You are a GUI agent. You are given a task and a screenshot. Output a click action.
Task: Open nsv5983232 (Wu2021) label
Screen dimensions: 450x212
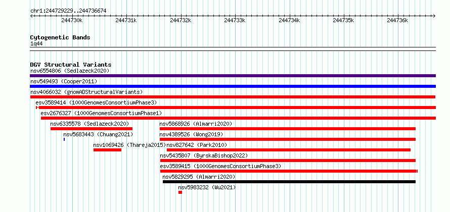pos(207,187)
